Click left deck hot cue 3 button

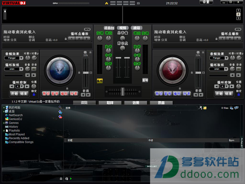click(87, 38)
